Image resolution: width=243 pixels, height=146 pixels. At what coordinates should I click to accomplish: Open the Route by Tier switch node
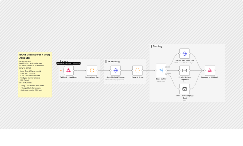[x=161, y=70]
